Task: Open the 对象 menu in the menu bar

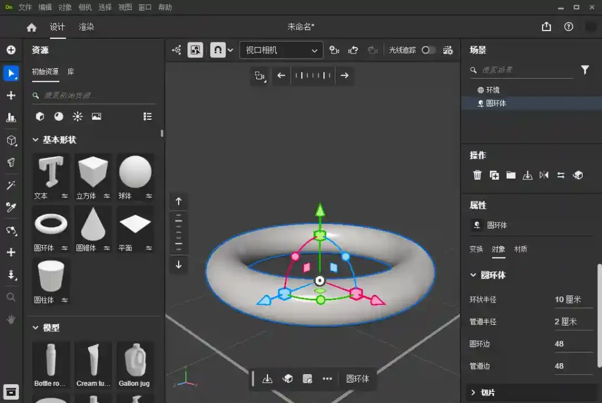Action: click(65, 7)
